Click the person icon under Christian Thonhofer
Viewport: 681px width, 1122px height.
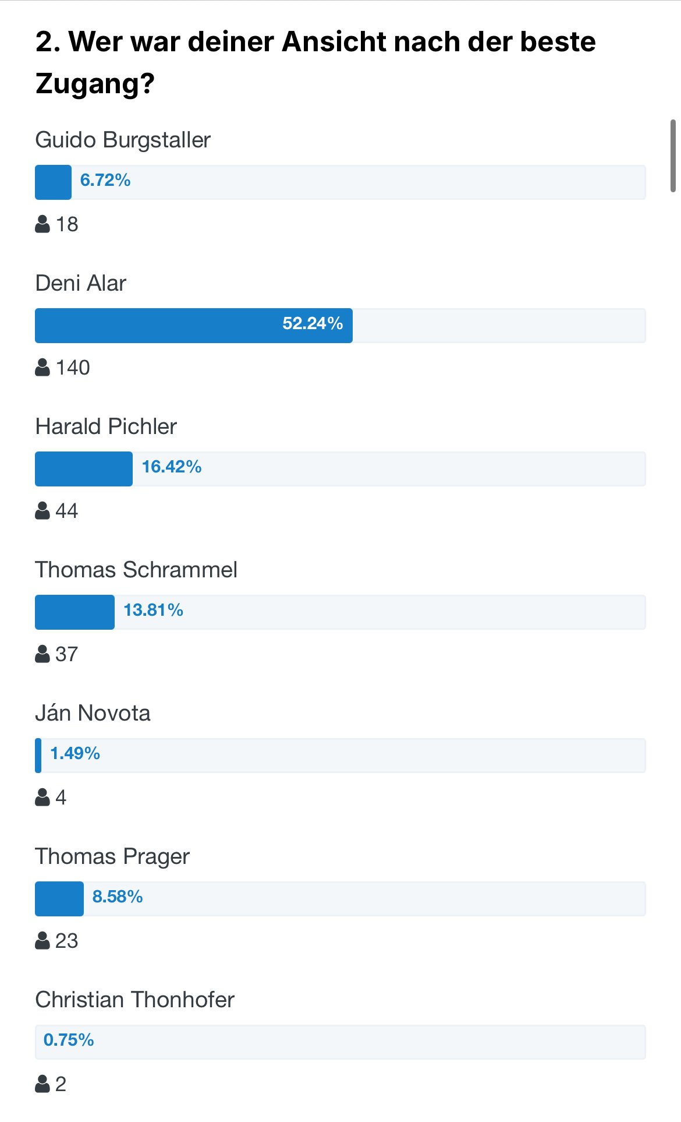tap(42, 1084)
